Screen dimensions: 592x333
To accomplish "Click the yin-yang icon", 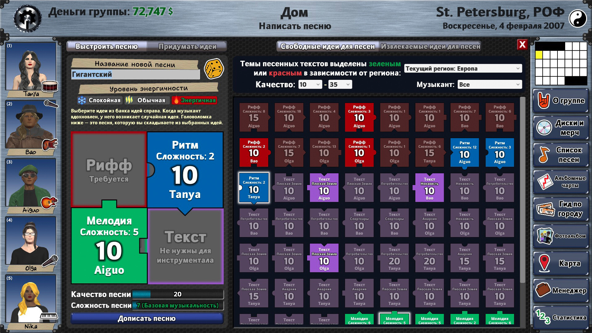I will [x=578, y=18].
